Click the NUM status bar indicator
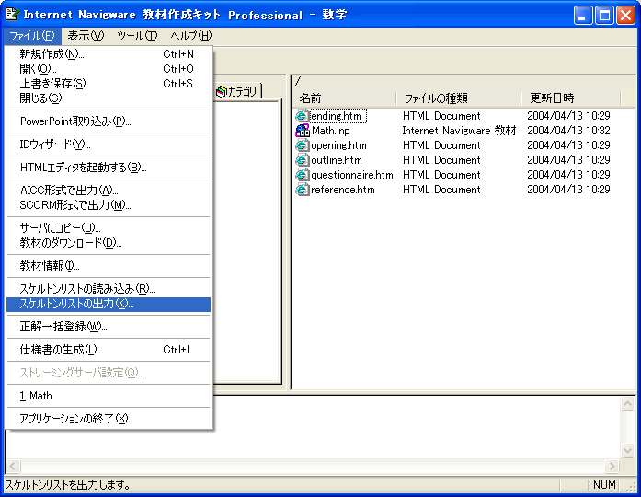 604,485
